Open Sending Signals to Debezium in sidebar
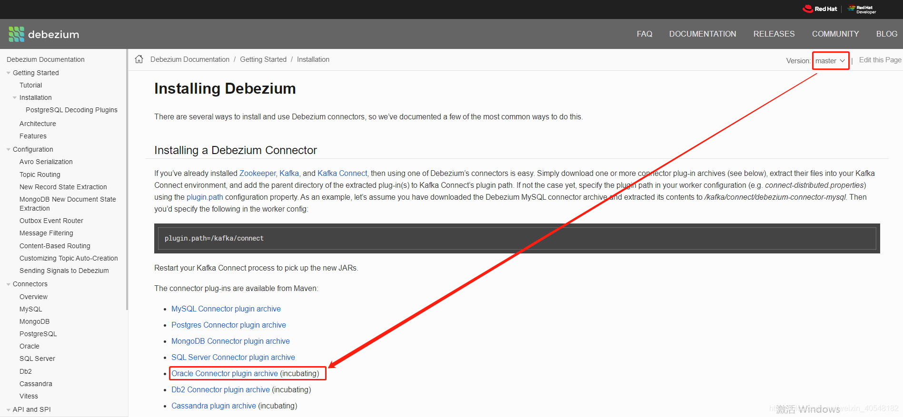Screen dimensions: 903x417 64,271
